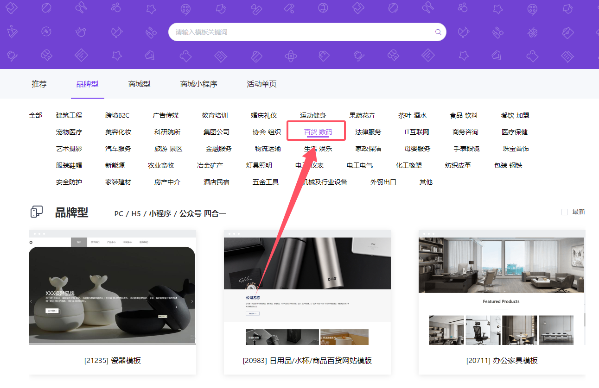This screenshot has height=388, width=599.
Task: Choose the 新能源 category
Action: click(115, 165)
